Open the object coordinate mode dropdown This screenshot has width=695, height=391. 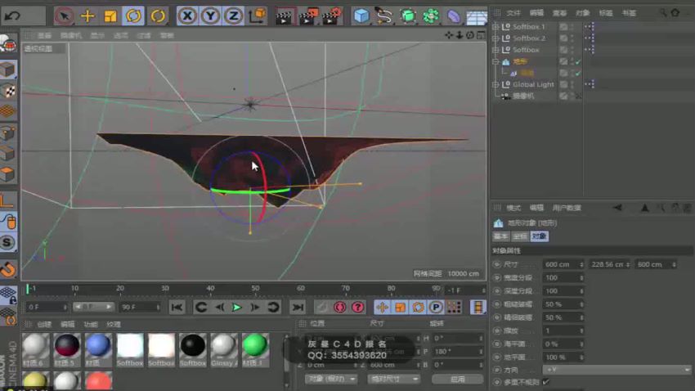[x=330, y=379]
